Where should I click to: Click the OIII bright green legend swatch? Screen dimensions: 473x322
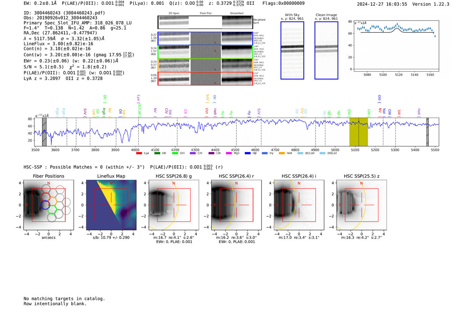[x=175, y=153]
